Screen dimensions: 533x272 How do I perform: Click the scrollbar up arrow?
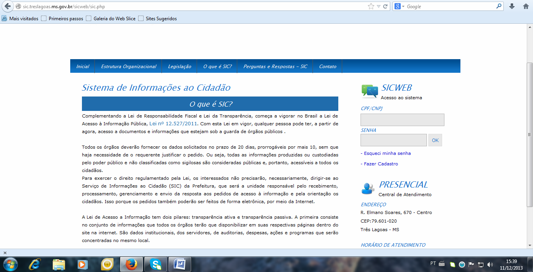point(529,27)
